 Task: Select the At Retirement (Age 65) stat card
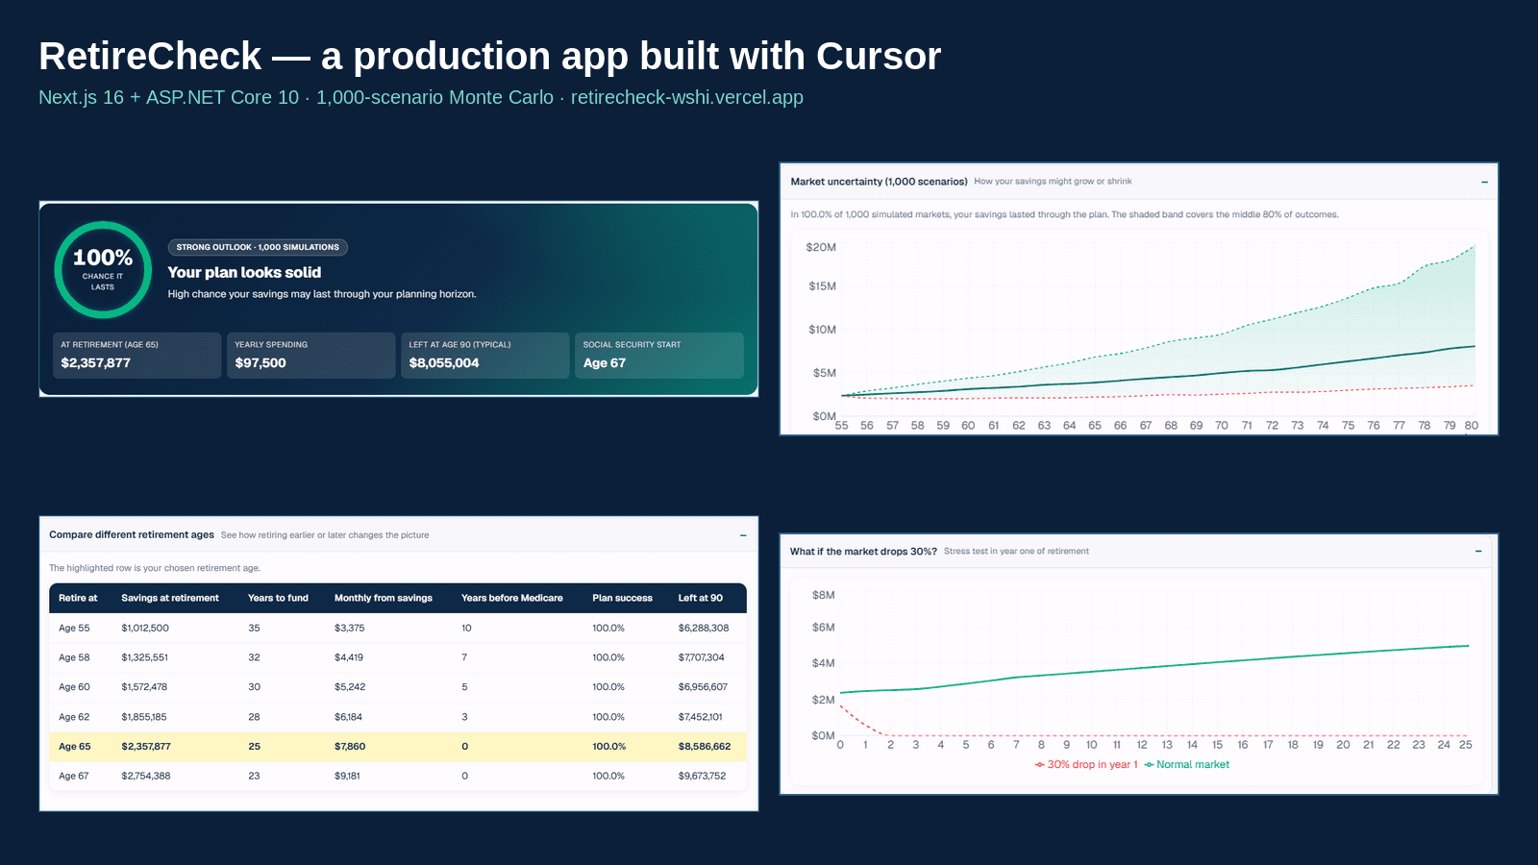(x=136, y=356)
